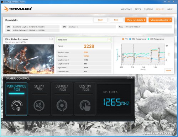The height and width of the screenshot is (137, 178).
Task: Click the Save button
Action: [116, 20]
